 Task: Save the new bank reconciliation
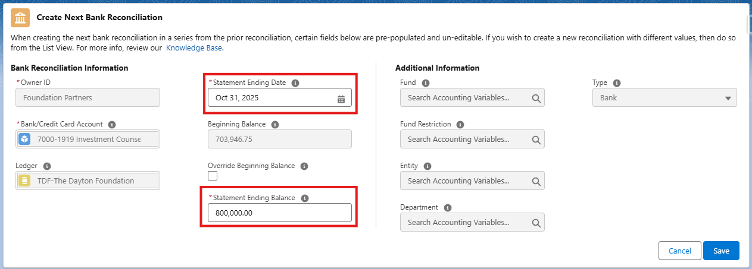point(720,251)
